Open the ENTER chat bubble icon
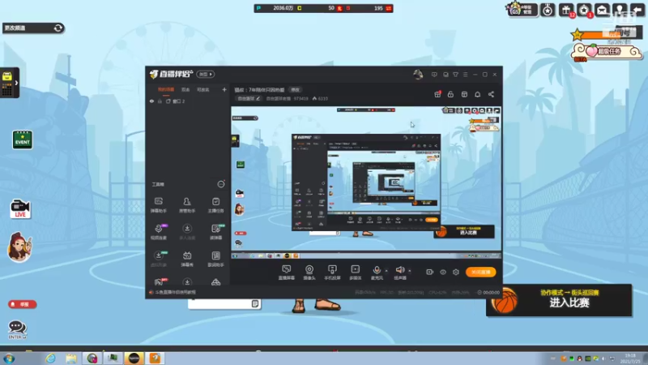The height and width of the screenshot is (365, 648). 17,330
